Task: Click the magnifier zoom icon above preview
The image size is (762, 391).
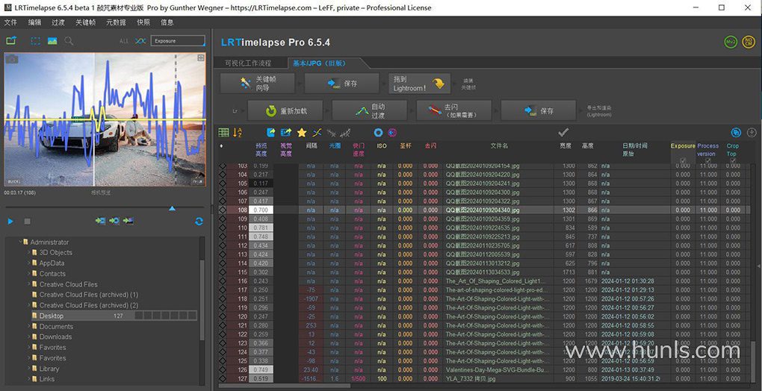Action: (x=69, y=41)
